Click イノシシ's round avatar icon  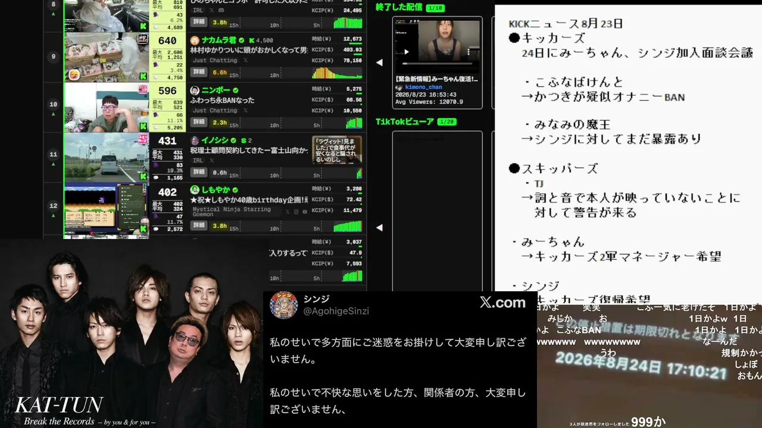tap(195, 140)
